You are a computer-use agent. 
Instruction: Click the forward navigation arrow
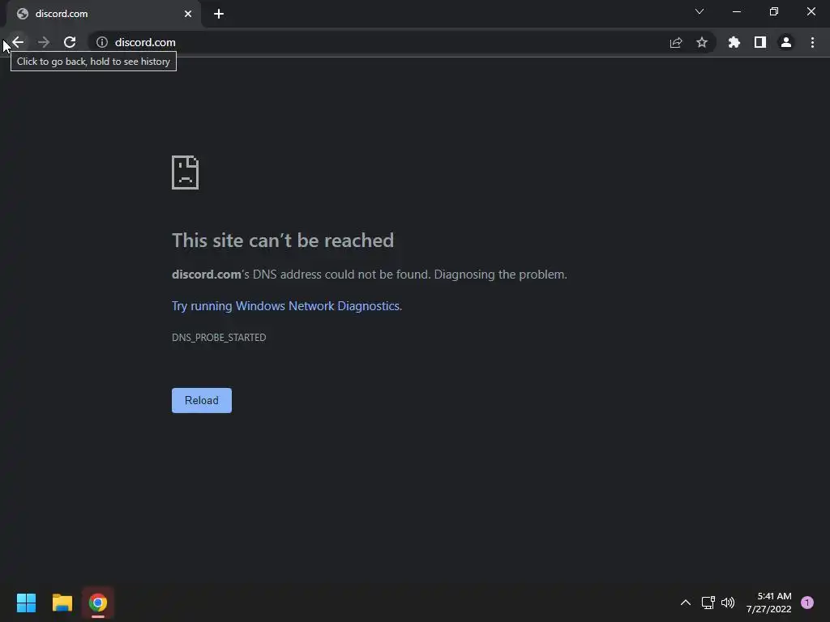point(44,42)
